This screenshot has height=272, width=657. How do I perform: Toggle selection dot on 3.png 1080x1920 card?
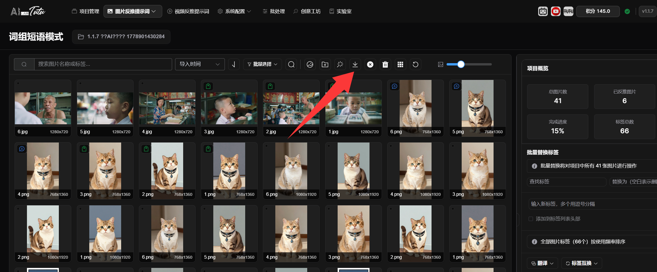(x=453, y=146)
